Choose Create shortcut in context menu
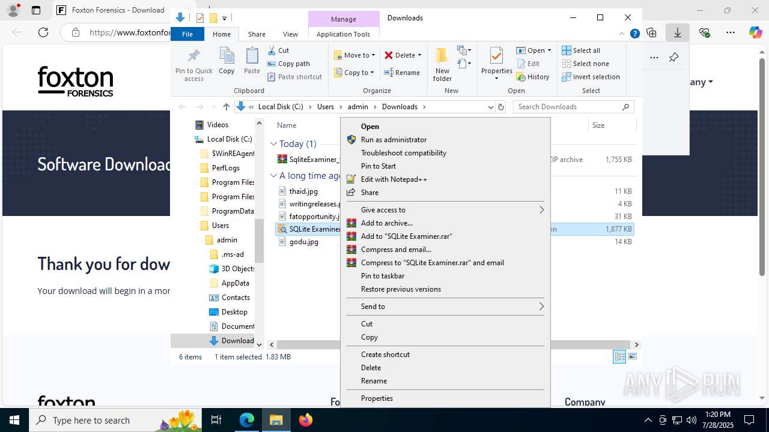This screenshot has height=432, width=769. pyautogui.click(x=445, y=355)
